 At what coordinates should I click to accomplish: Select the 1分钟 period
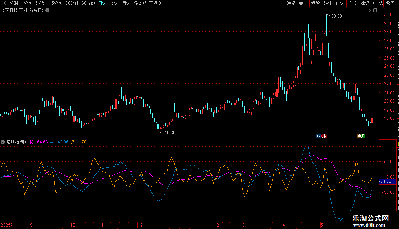[27, 3]
